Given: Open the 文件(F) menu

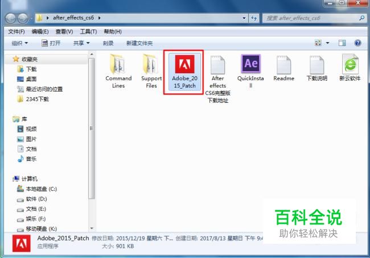Looking at the screenshot, I should coord(17,32).
